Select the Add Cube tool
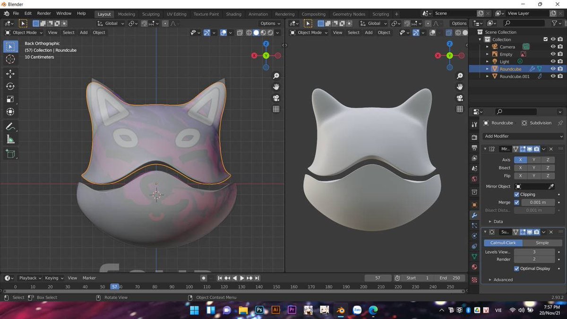This screenshot has width=567, height=319. (10, 154)
